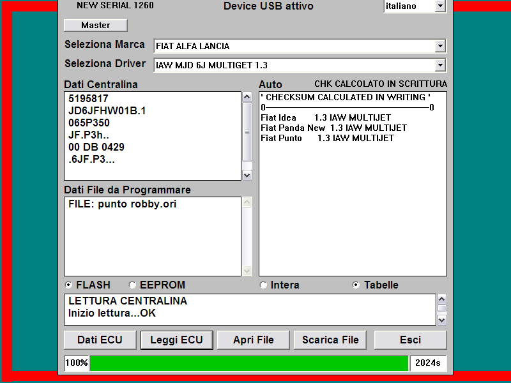Screen dimensions: 511x383
Task: Expand the Seleziona Driver dropdown
Action: point(439,65)
